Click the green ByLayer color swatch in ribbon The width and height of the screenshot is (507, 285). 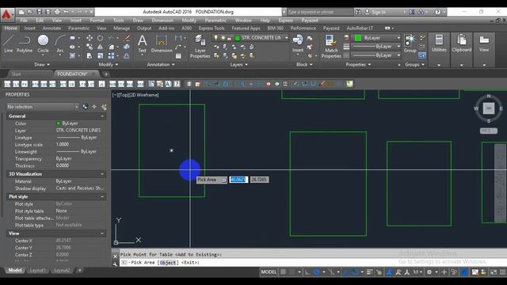click(358, 38)
